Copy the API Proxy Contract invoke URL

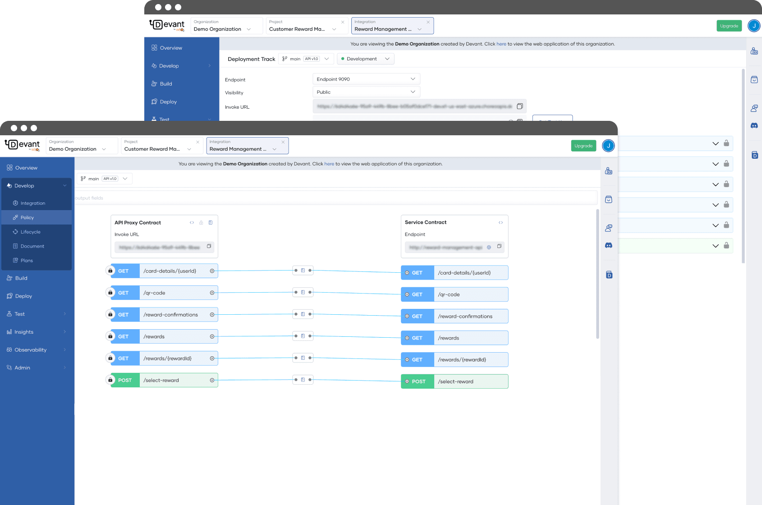coord(209,246)
